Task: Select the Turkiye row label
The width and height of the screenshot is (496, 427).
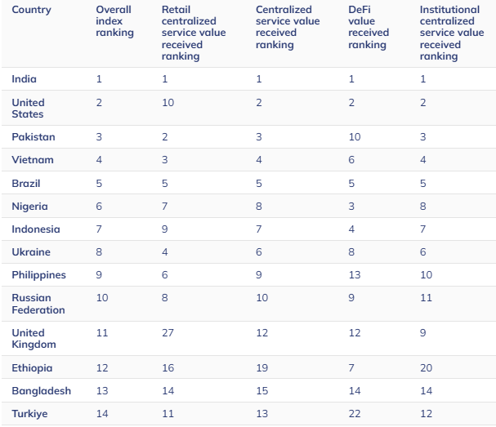Action: pos(31,414)
